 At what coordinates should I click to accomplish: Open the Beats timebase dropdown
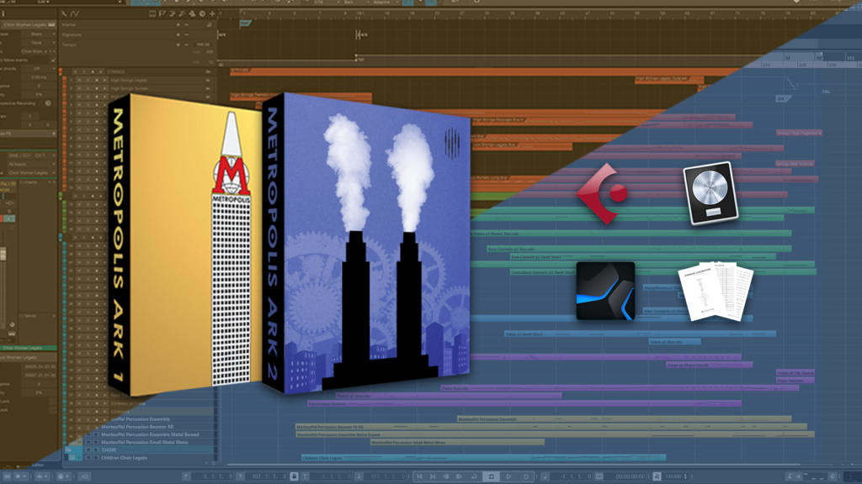pos(39,34)
